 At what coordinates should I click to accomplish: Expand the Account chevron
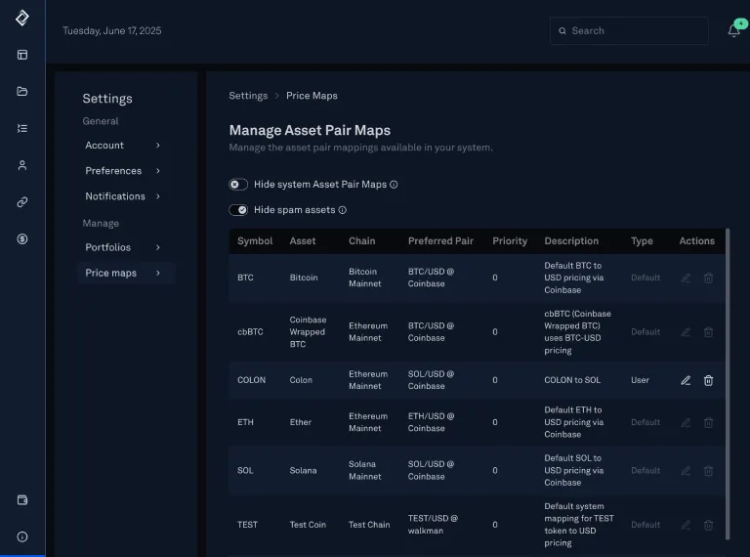click(x=158, y=146)
